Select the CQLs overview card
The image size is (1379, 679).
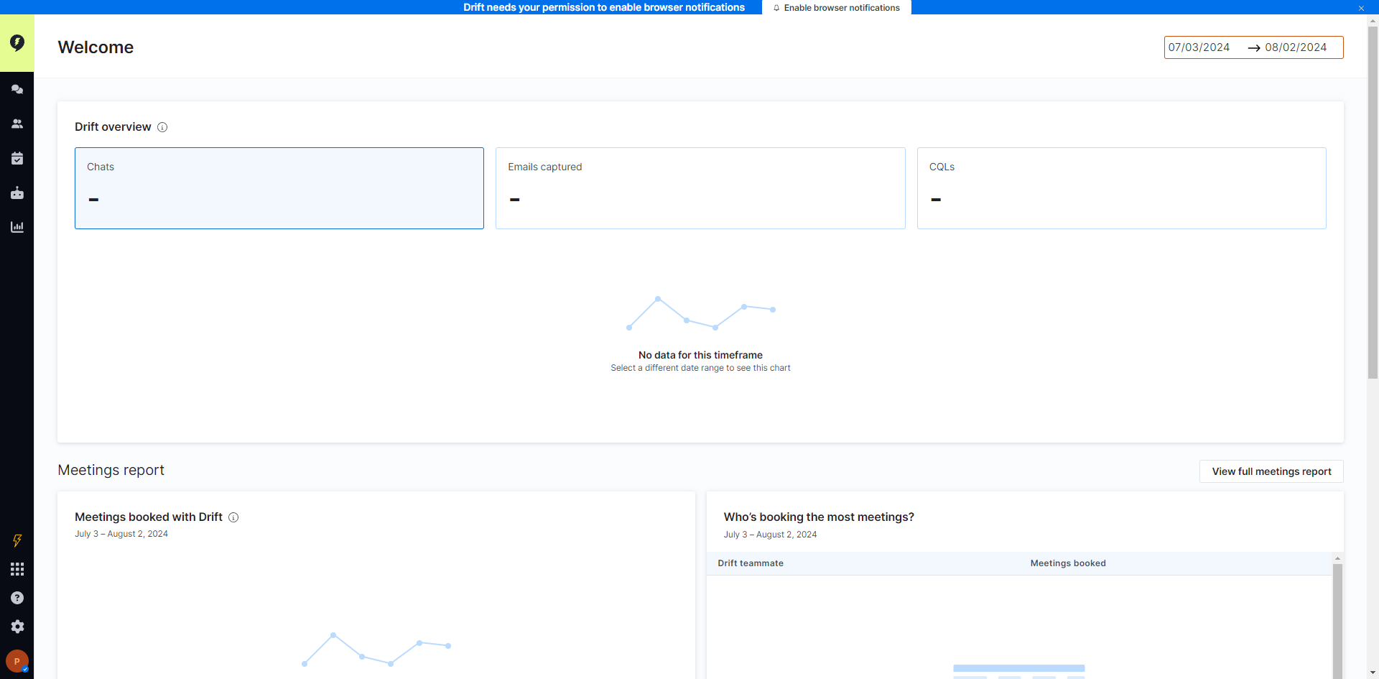pyautogui.click(x=1122, y=188)
